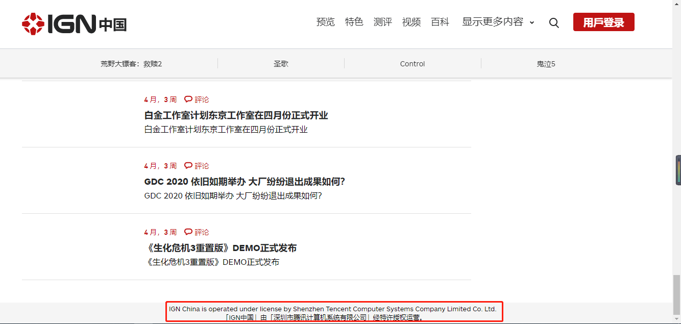
Task: Click comment bubble icon on 生化危机3 article
Action: [x=188, y=232]
